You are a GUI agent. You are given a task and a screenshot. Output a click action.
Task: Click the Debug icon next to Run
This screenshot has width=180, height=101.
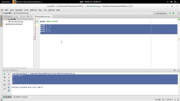tap(174, 13)
